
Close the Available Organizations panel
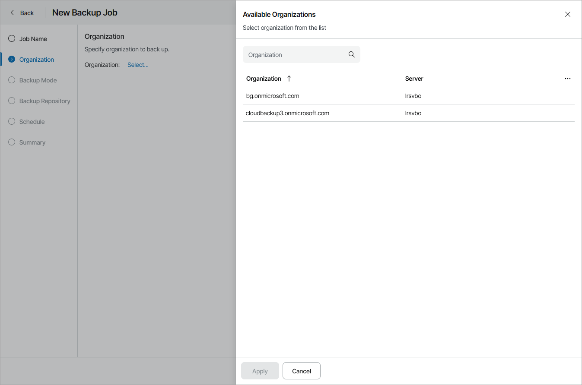click(568, 14)
